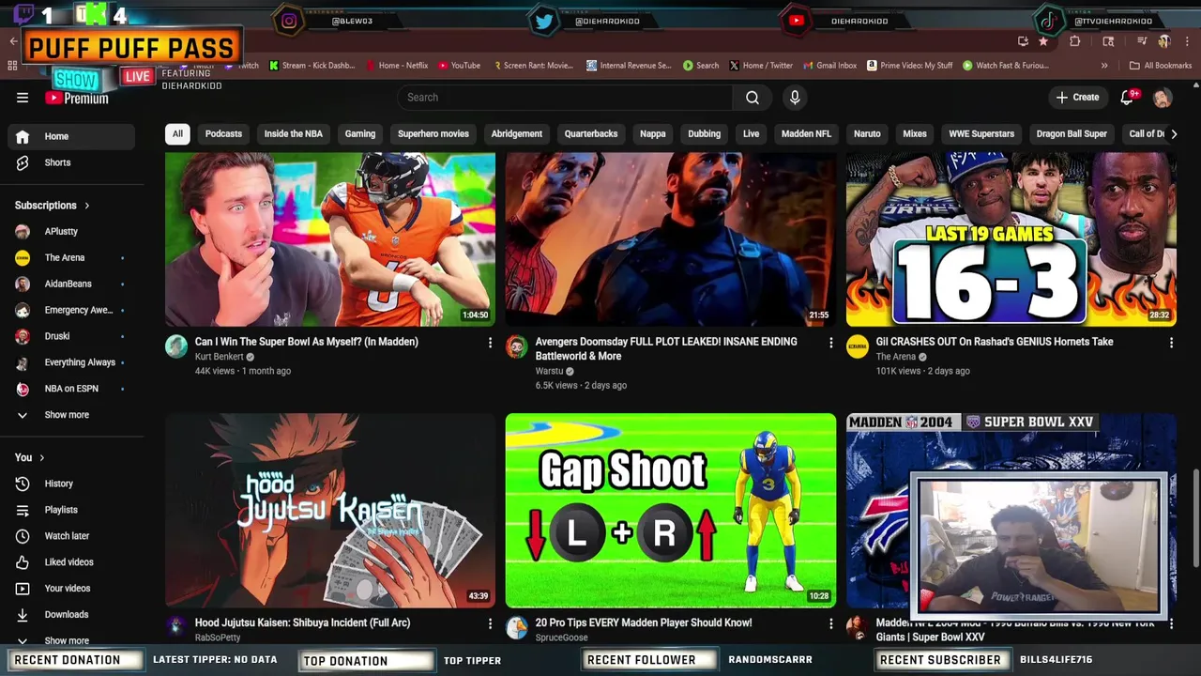Viewport: 1201px width, 676px height.
Task: Open options menu for 20 Pro Tips video
Action: pos(830,623)
